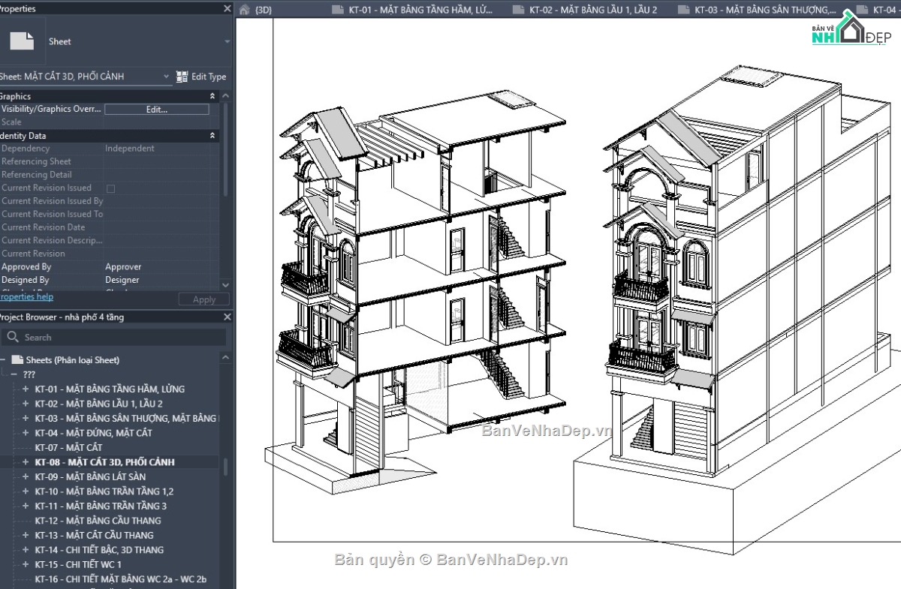Screen dimensions: 901x589
Task: Select KT-15 - CHI TIẾT WC 1 sheet
Action: click(x=78, y=564)
